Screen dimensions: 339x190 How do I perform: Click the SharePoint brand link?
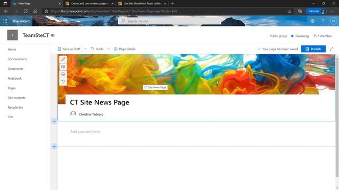click(x=21, y=21)
